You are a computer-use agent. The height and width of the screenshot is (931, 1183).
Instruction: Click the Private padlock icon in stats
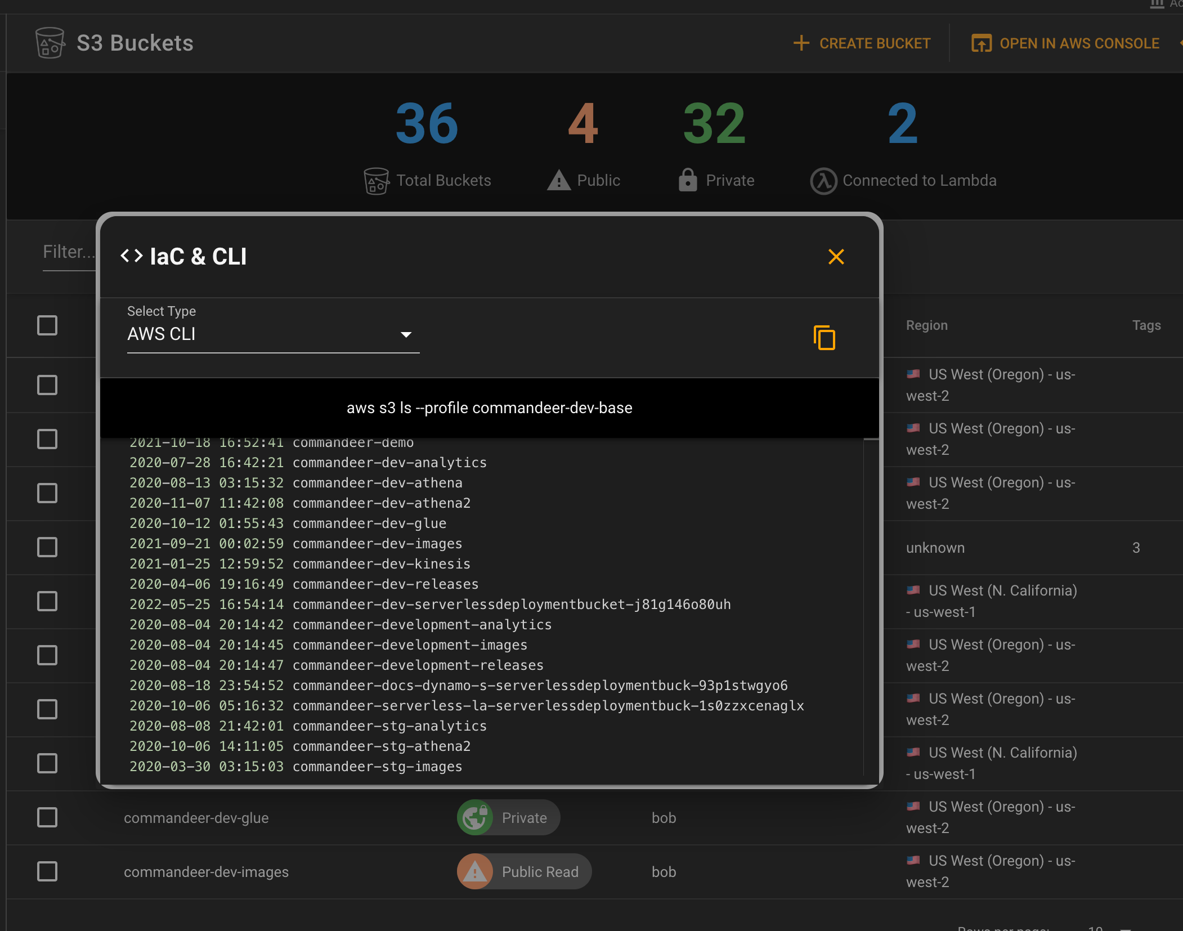click(x=688, y=180)
